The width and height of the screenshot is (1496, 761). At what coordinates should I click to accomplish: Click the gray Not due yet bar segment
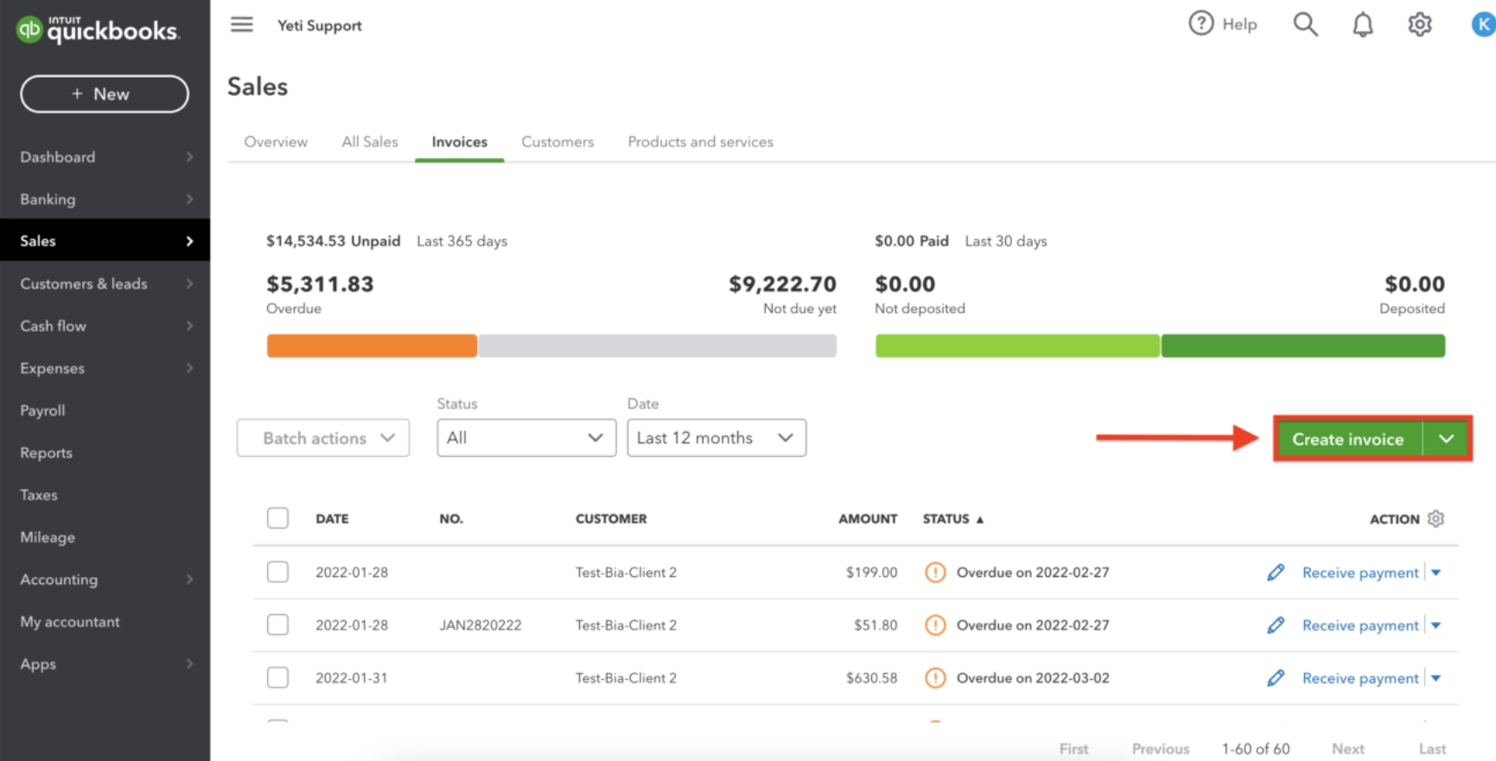pos(658,346)
